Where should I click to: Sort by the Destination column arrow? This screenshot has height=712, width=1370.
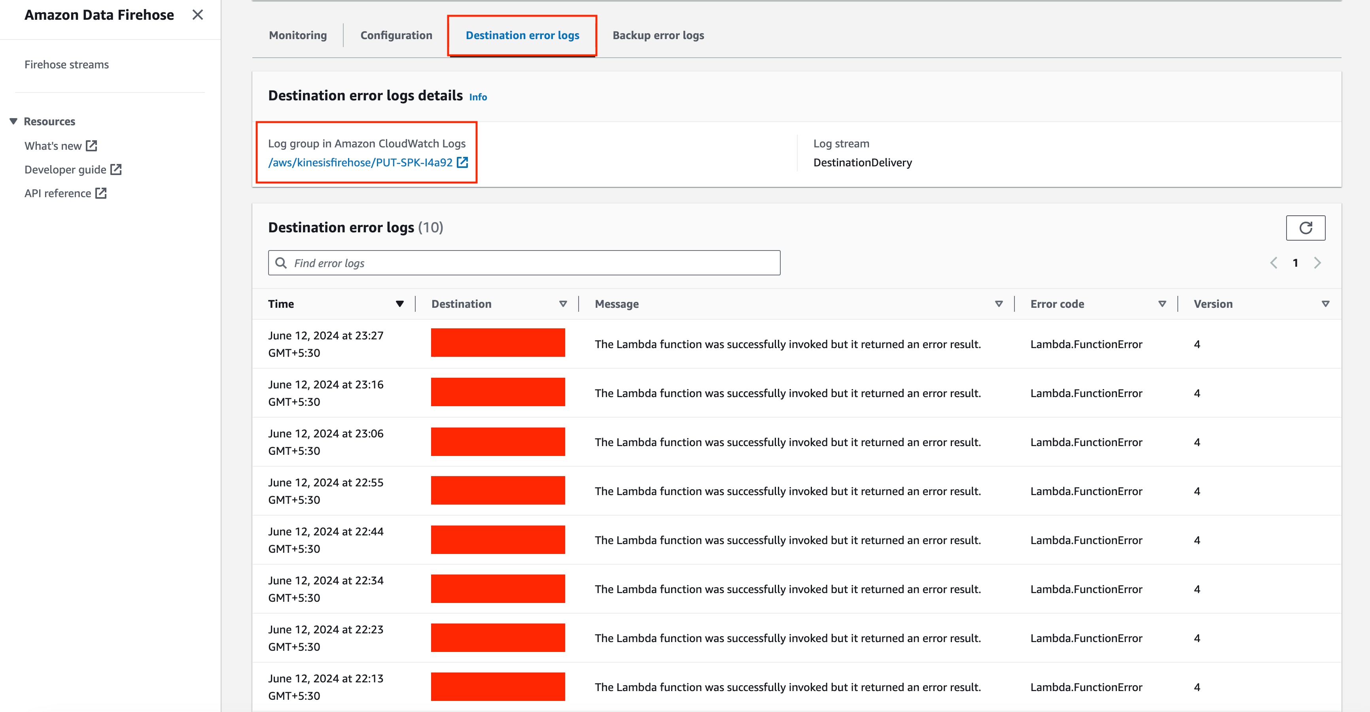pos(563,304)
